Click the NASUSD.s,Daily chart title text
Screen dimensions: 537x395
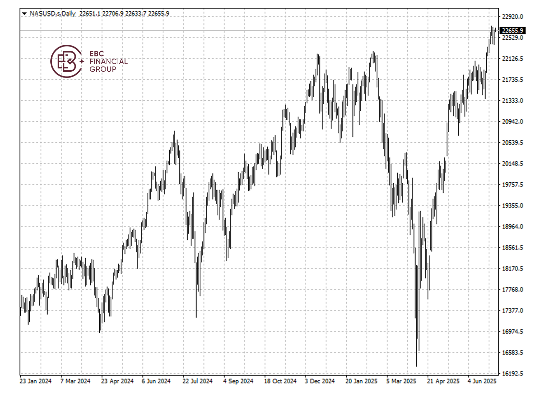(x=52, y=13)
